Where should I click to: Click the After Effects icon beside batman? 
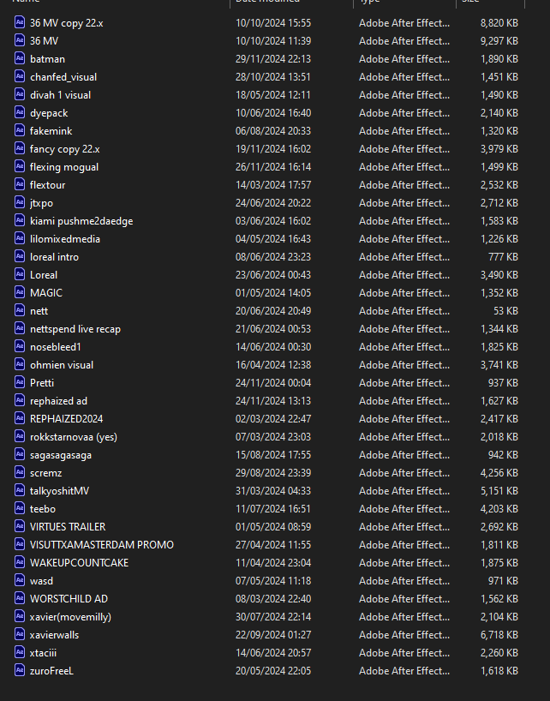point(21,58)
